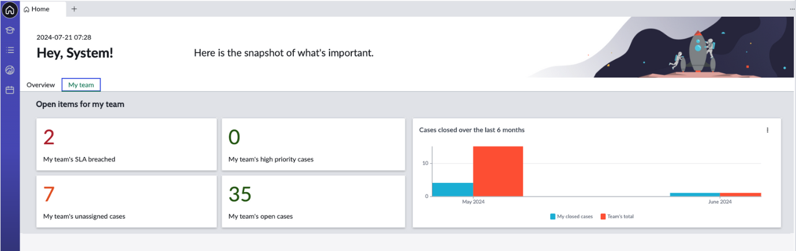Viewport: 796px width, 251px height.
Task: Switch to the Overview tab
Action: [x=40, y=85]
